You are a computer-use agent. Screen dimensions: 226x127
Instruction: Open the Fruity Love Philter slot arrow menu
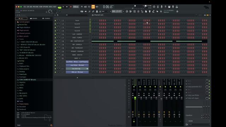point(186,95)
